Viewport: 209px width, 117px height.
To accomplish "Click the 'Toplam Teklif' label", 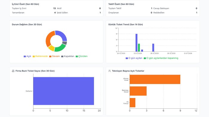I will 115,8.
